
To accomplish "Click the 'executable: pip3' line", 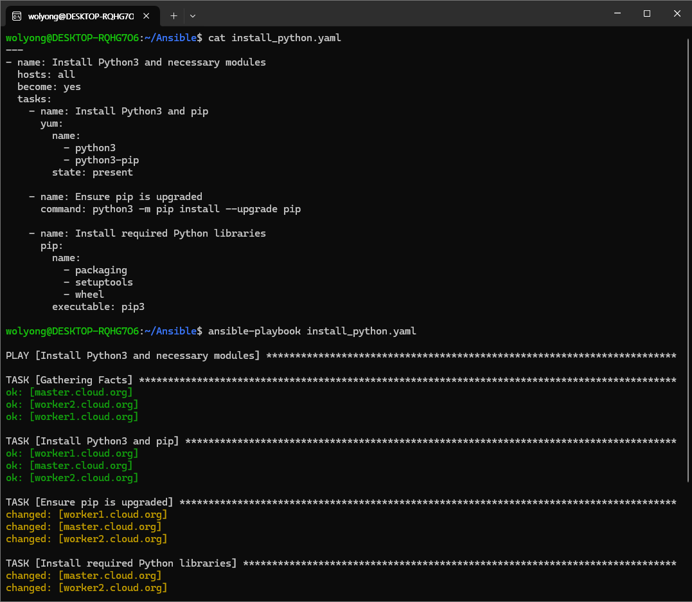I will (x=98, y=307).
